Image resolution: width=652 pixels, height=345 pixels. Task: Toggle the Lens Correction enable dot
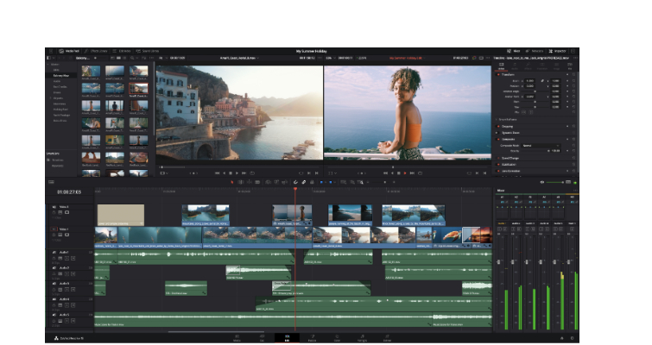(498, 171)
